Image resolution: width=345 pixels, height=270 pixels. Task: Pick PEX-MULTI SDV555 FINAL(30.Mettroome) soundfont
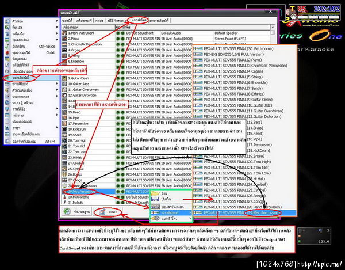pyautogui.click(x=244, y=49)
